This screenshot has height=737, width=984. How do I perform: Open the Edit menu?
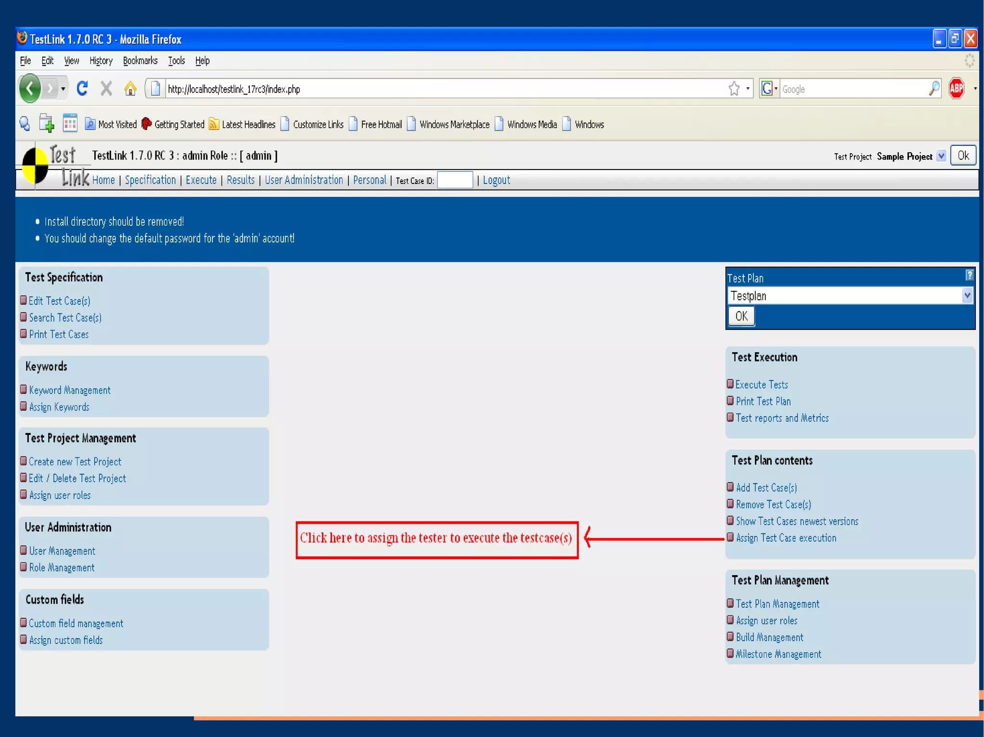pyautogui.click(x=47, y=60)
